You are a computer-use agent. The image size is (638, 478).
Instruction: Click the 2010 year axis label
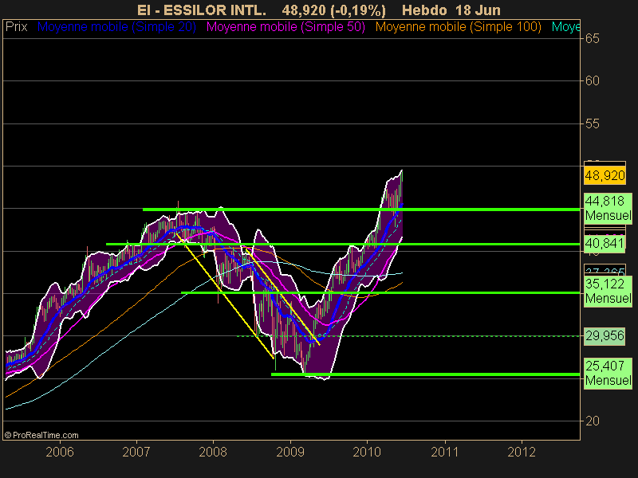367,452
